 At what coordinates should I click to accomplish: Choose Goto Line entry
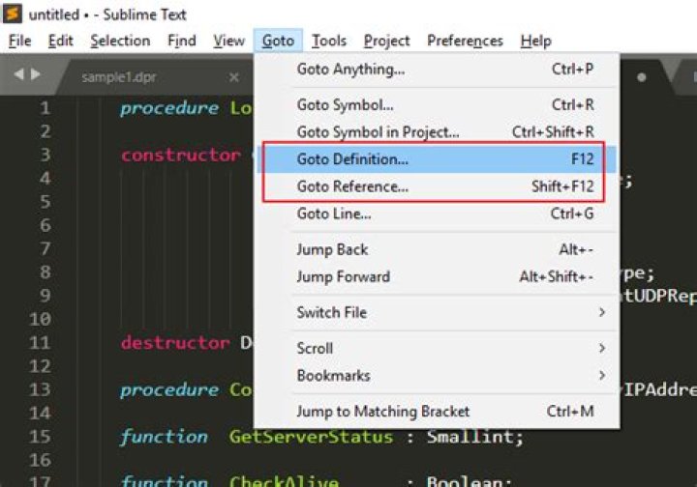437,214
